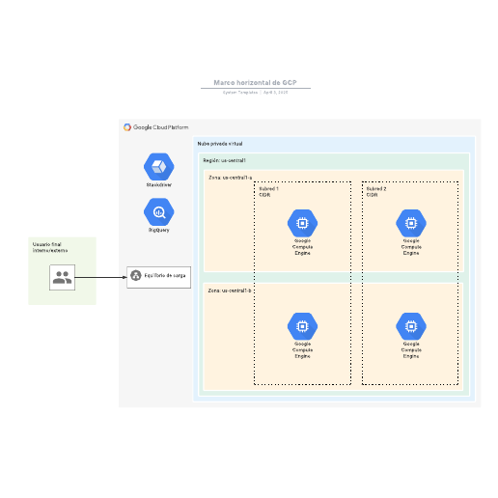Select the Google Cloud Platform logo

tap(127, 127)
